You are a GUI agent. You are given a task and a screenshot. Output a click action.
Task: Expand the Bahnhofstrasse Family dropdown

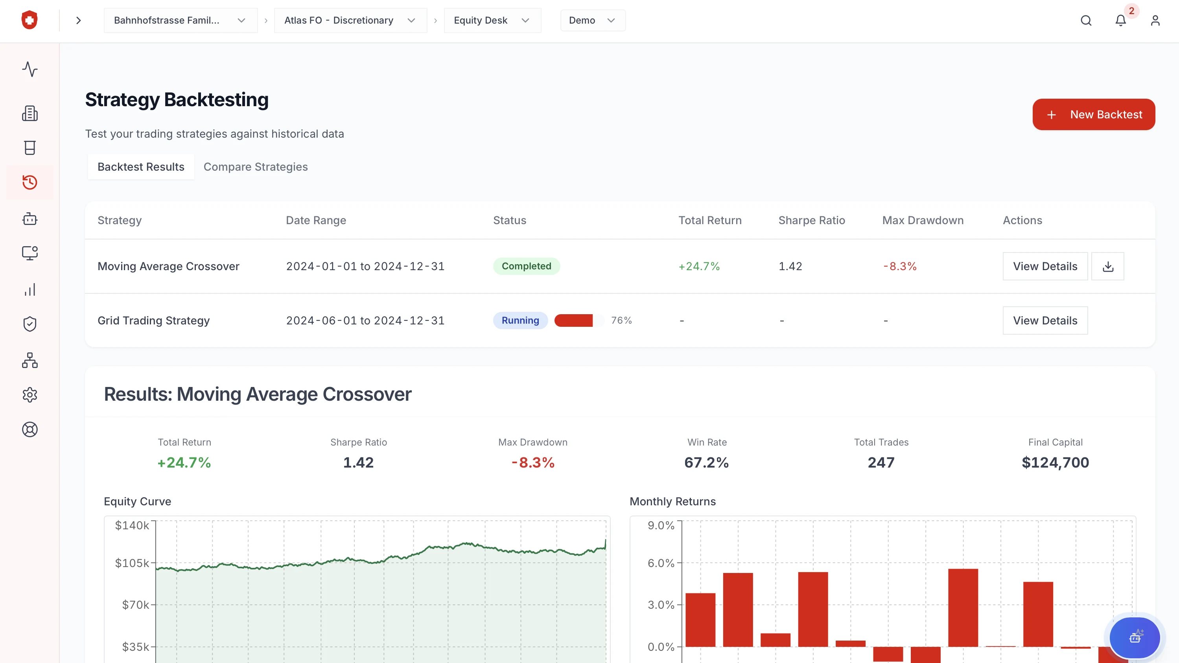pyautogui.click(x=181, y=20)
